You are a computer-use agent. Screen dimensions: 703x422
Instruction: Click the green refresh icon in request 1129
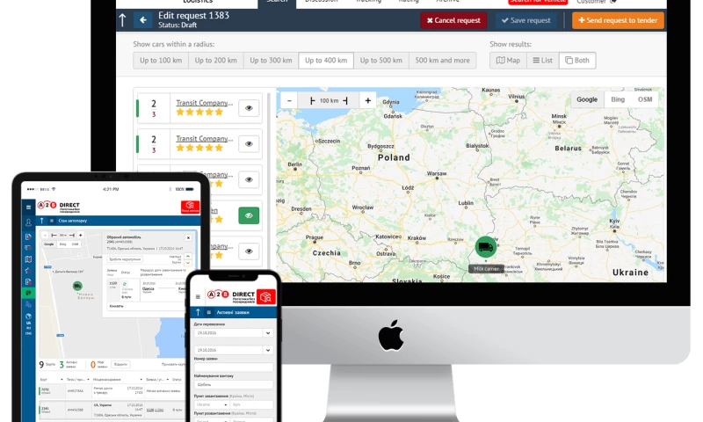pyautogui.click(x=125, y=284)
